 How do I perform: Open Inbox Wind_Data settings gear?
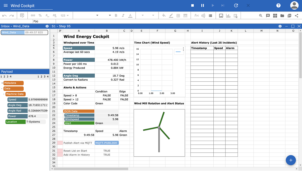[x=47, y=26]
